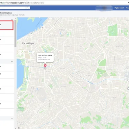Select the list entry below the highlighted one
This screenshot has width=129, height=129.
7,33
